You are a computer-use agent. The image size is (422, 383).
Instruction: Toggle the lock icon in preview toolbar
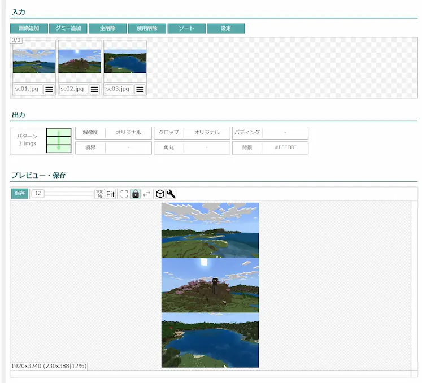[x=136, y=194]
